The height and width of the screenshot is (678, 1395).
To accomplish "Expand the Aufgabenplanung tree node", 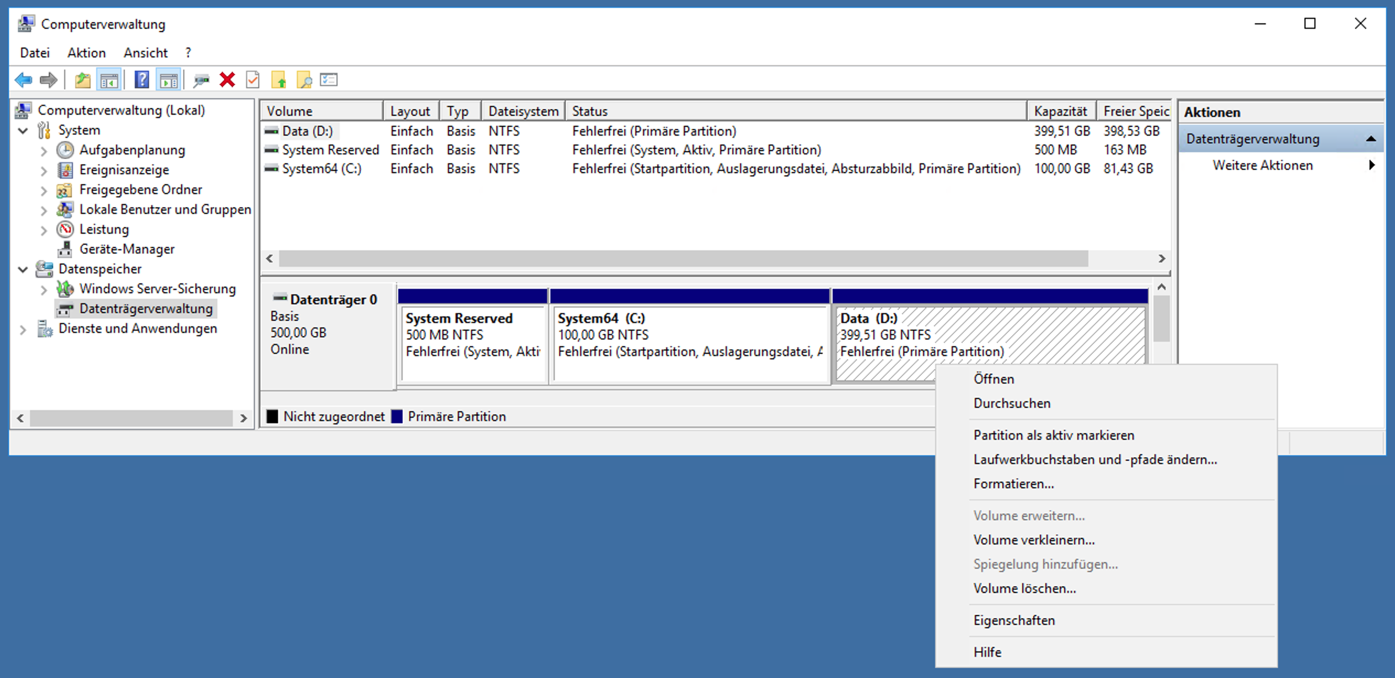I will click(44, 150).
